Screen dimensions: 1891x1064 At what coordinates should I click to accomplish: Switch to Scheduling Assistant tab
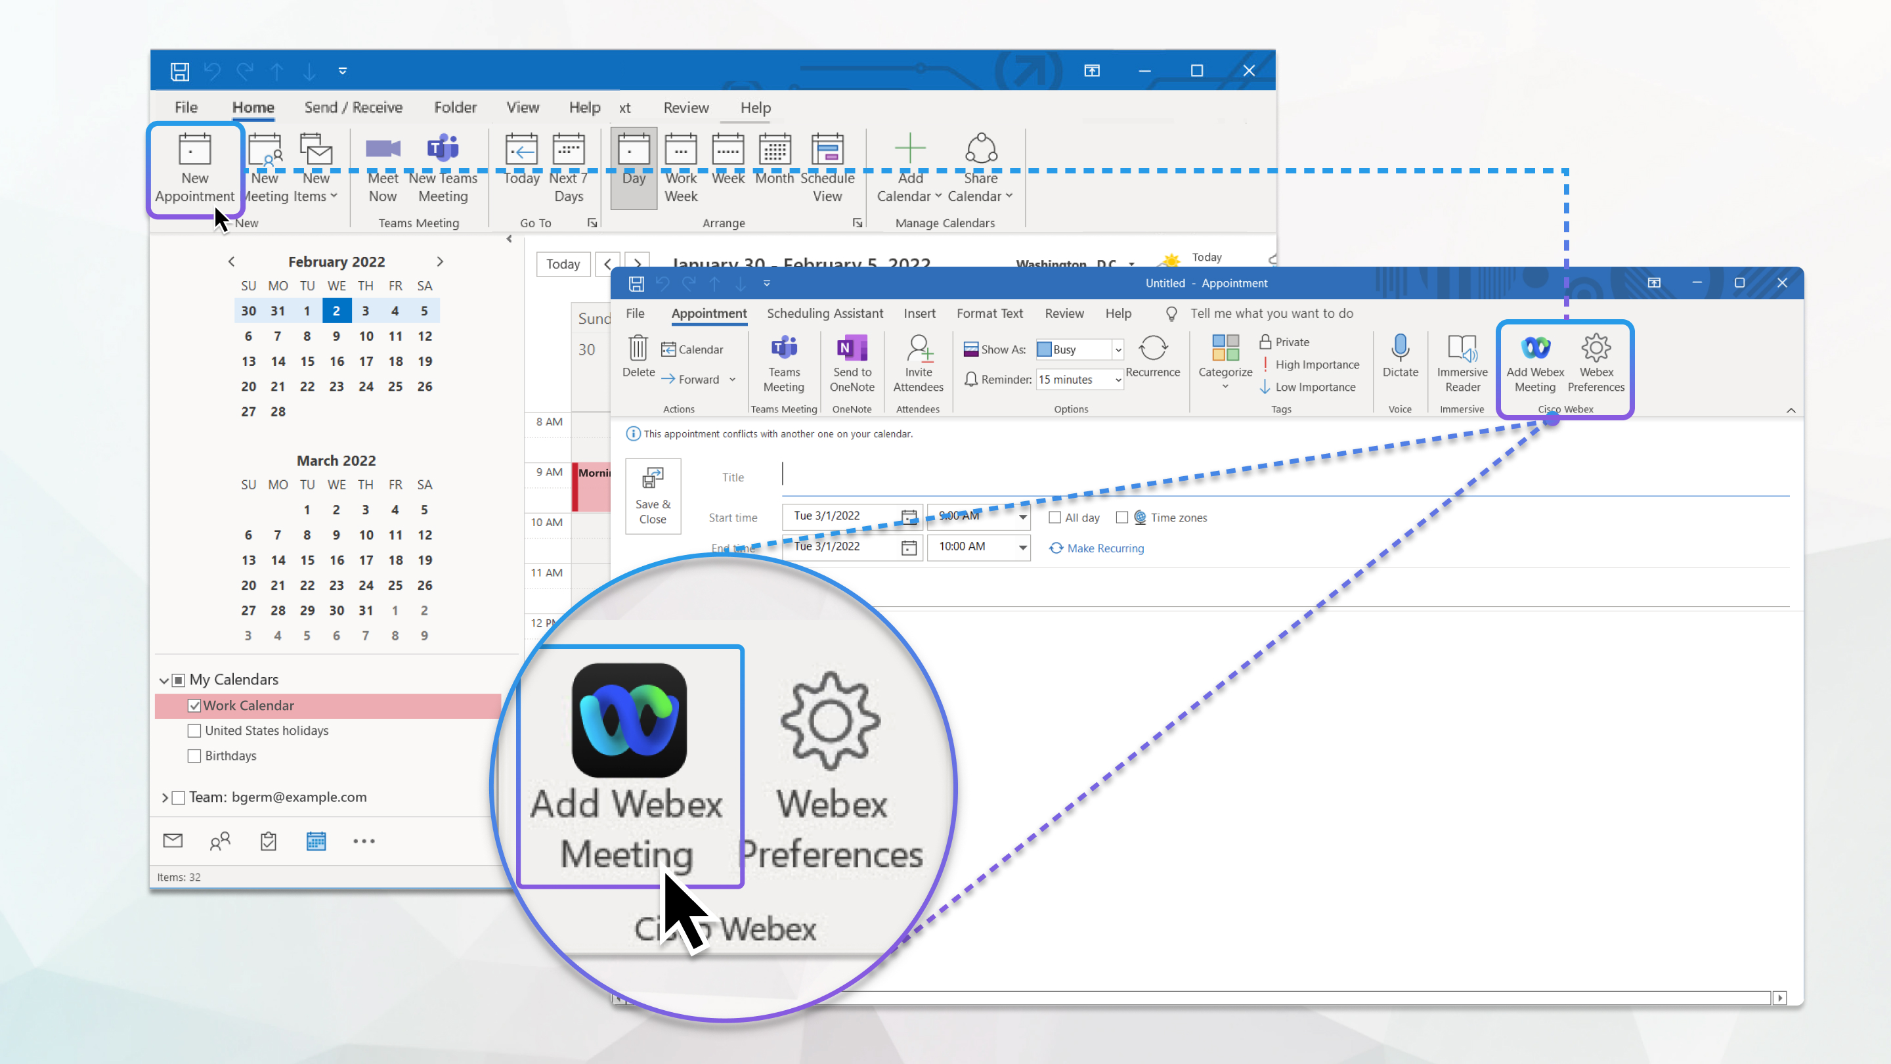[x=825, y=313]
